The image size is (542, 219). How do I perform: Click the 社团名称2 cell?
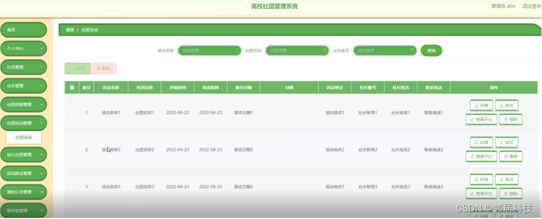pos(145,150)
